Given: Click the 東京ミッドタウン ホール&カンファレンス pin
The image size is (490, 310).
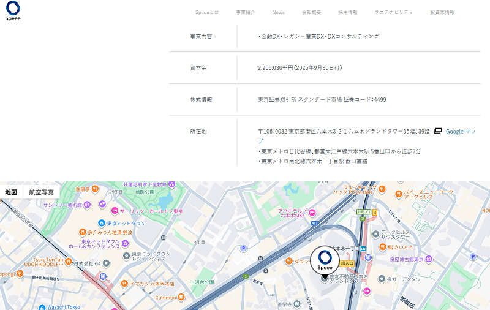Looking at the screenshot, I should point(126,243).
